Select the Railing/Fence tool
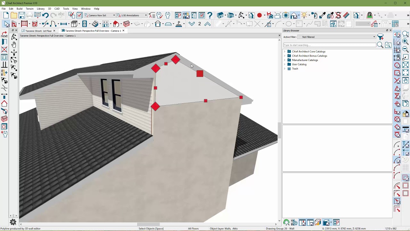 pos(24,24)
